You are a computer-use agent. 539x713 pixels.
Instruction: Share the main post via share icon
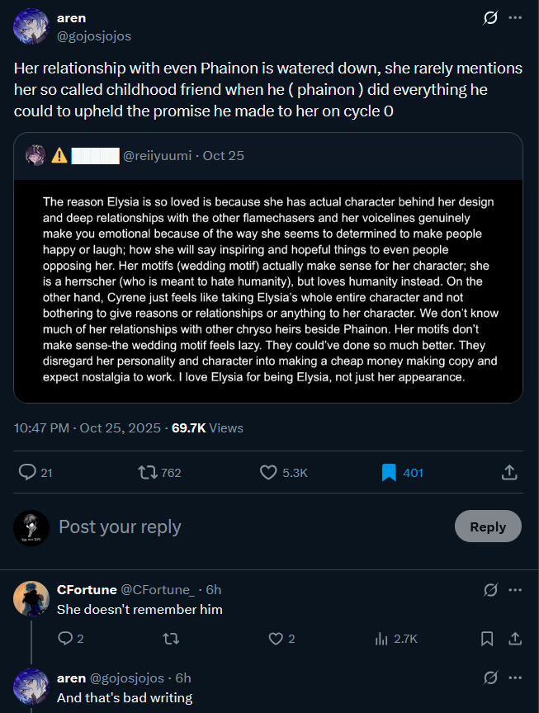tap(509, 472)
